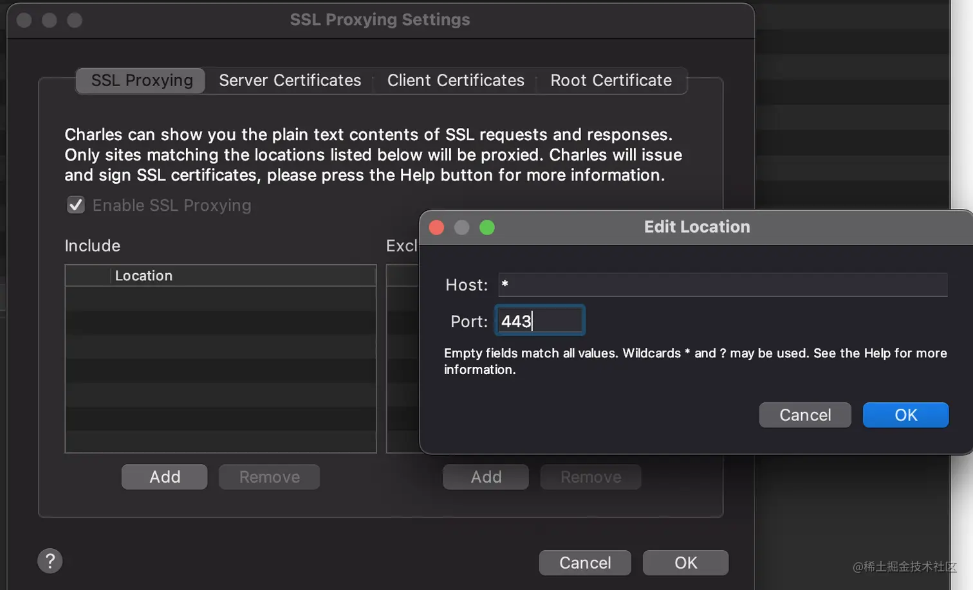Viewport: 973px width, 590px height.
Task: Focus the Host input field
Action: pyautogui.click(x=723, y=285)
